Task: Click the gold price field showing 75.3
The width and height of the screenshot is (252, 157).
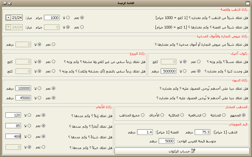Action: point(203,132)
